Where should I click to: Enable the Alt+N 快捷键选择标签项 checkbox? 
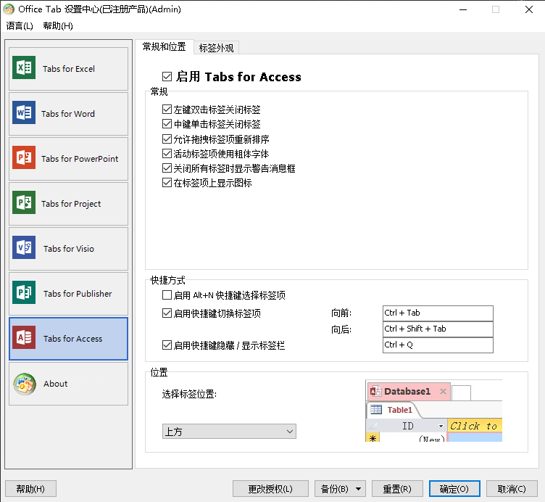(167, 296)
